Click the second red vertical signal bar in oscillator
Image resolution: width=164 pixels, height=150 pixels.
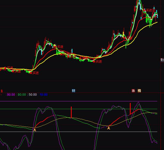click(x=130, y=108)
